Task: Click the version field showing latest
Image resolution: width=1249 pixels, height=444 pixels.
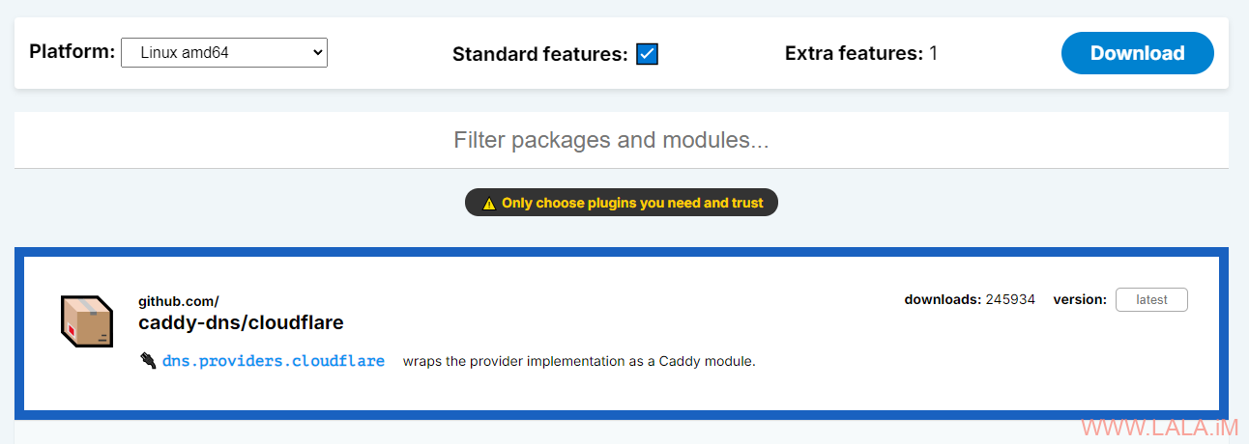Action: [1151, 300]
